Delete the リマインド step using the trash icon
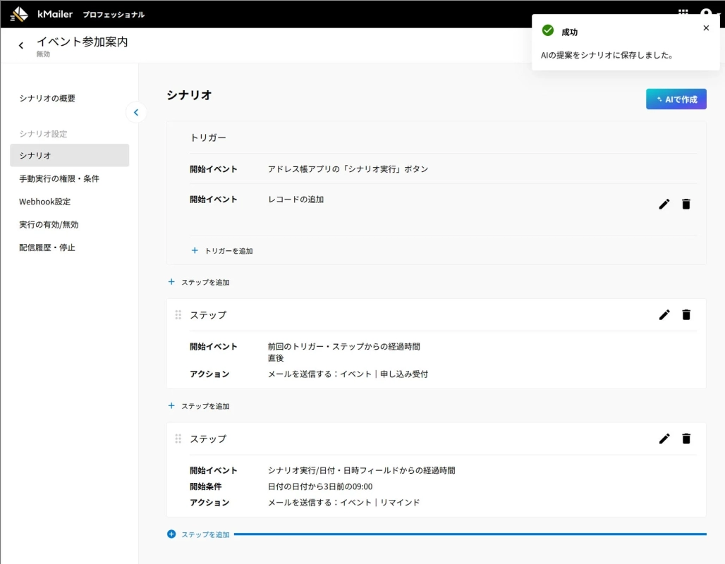725x564 pixels. tap(686, 439)
